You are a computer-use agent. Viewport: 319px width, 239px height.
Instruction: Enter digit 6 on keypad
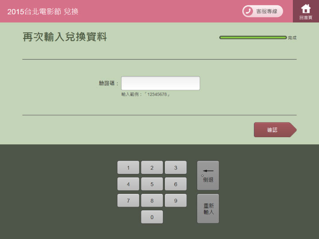point(175,184)
